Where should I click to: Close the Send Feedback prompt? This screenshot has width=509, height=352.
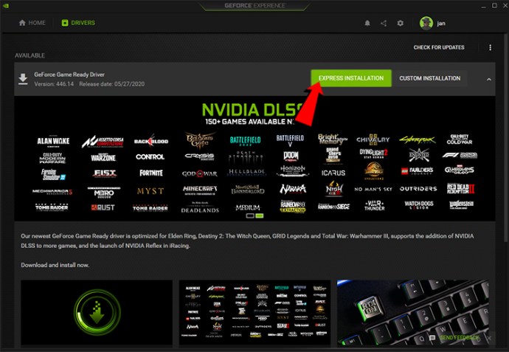click(x=489, y=338)
